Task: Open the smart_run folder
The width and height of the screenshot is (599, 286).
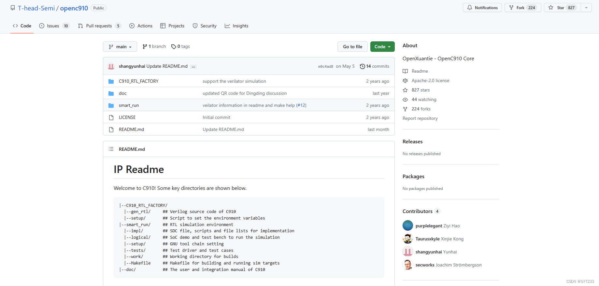Action: pyautogui.click(x=129, y=105)
